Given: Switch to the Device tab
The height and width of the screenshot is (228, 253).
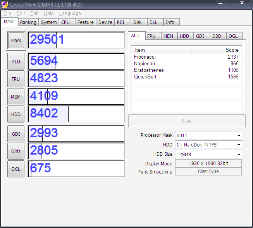Looking at the screenshot, I should click(105, 22).
